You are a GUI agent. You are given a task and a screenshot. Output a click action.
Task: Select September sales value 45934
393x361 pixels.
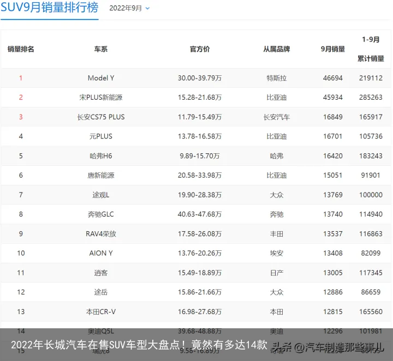coord(333,98)
